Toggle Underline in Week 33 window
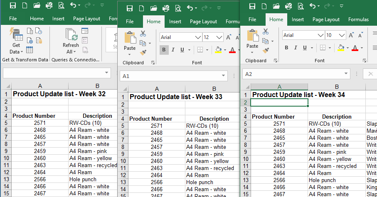 pyautogui.click(x=182, y=50)
